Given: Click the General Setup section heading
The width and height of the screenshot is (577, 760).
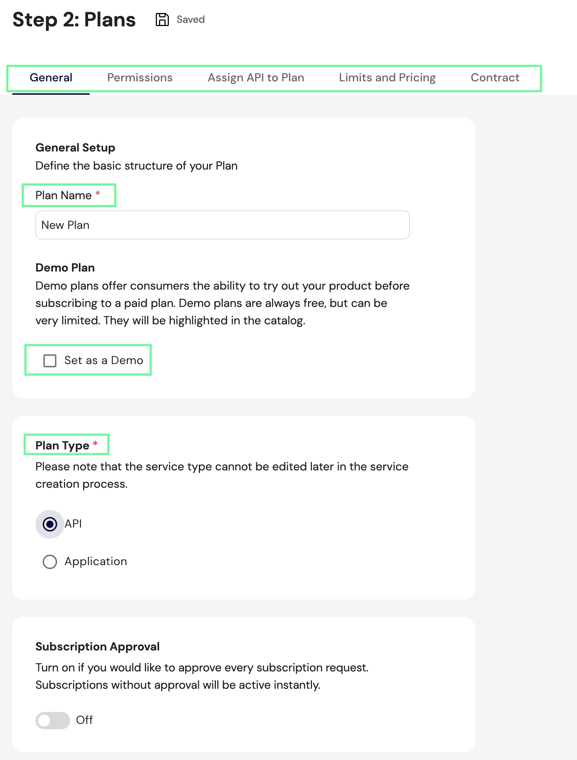Looking at the screenshot, I should 75,148.
